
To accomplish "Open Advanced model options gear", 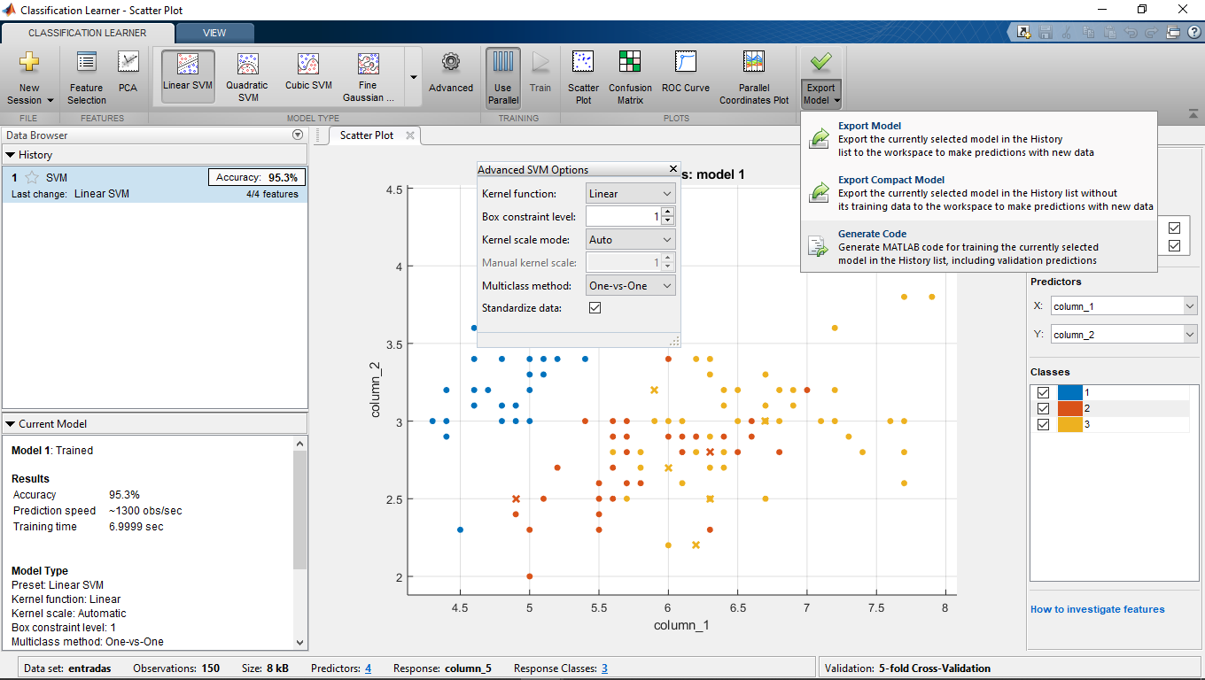I will coord(451,73).
